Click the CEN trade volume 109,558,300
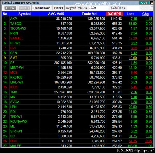 pos(96,53)
